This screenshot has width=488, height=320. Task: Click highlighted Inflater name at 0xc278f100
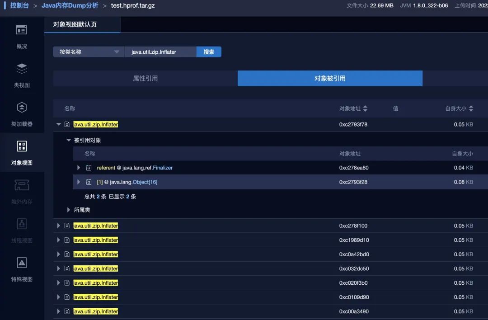[x=95, y=226]
